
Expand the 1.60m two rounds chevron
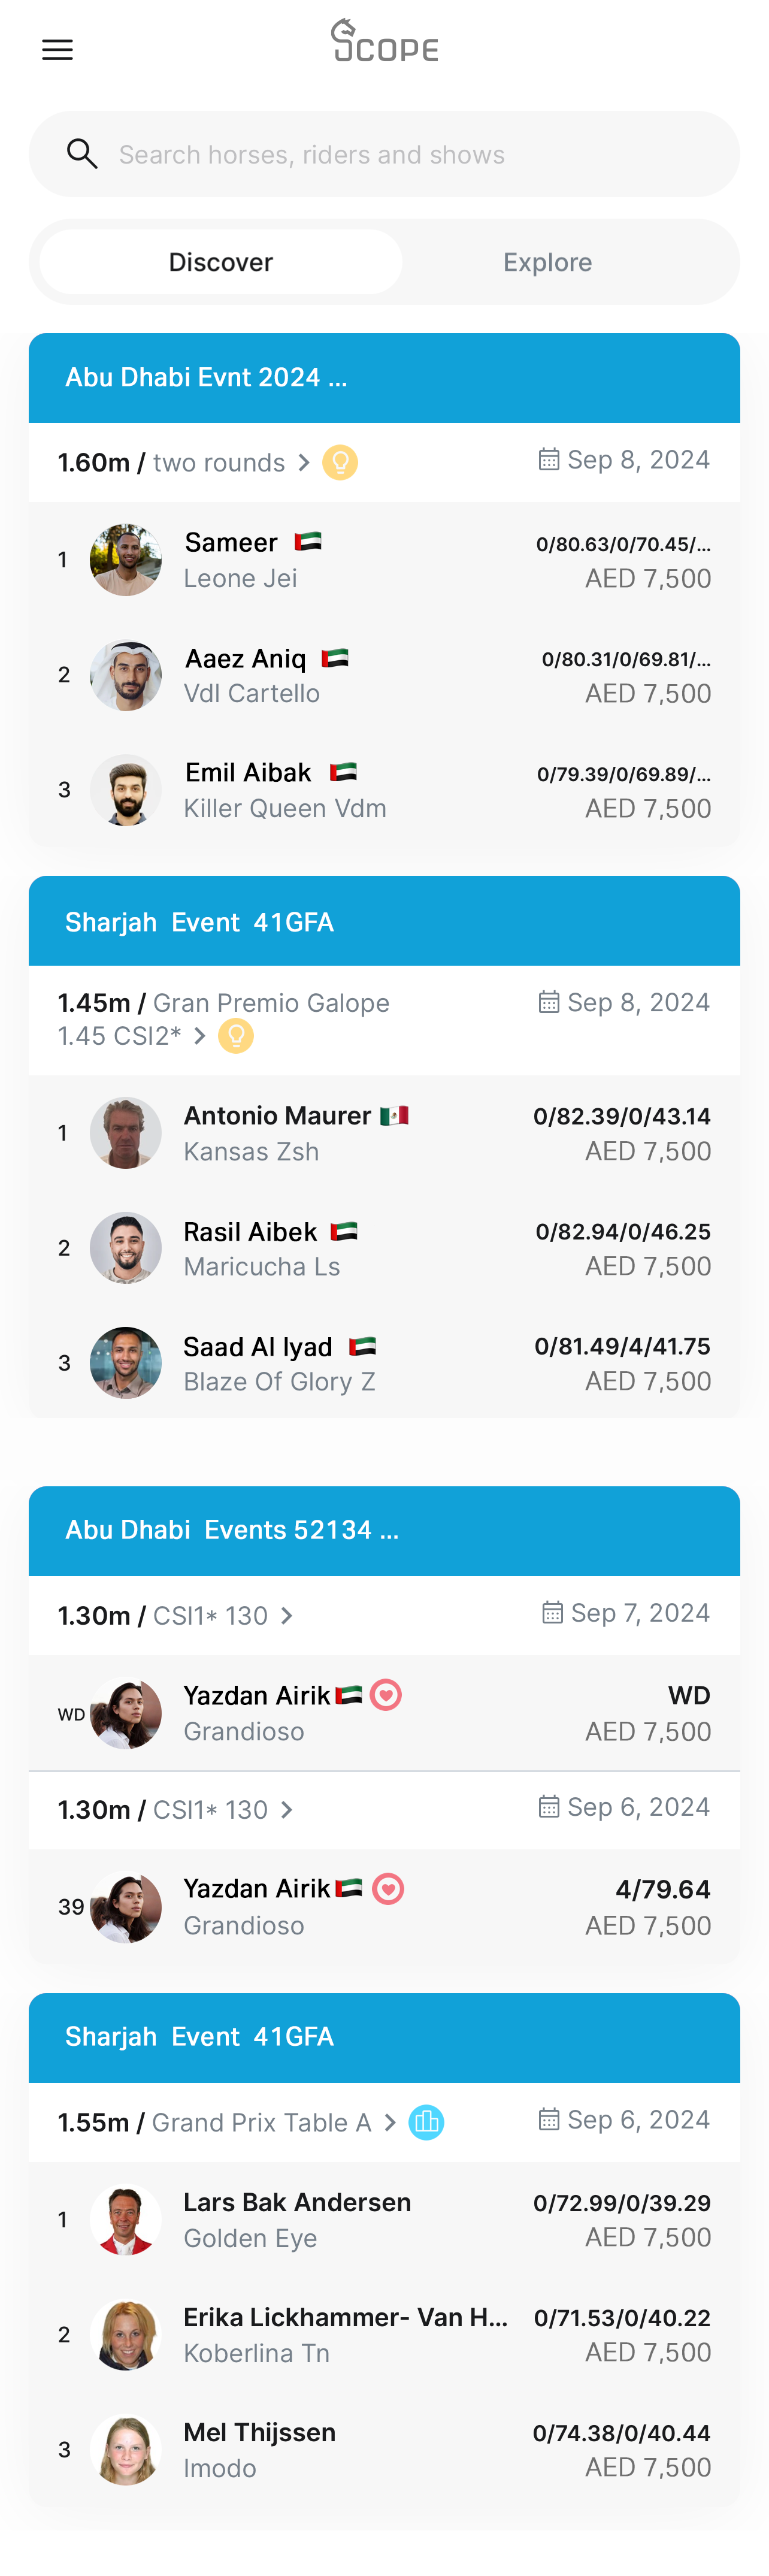pos(304,463)
